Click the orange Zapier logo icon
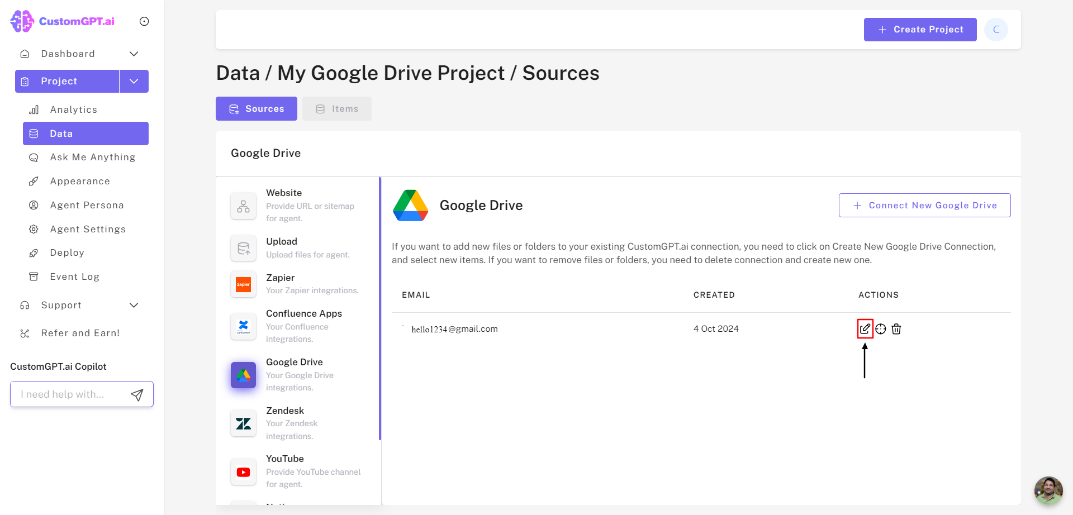The image size is (1073, 515). point(243,284)
